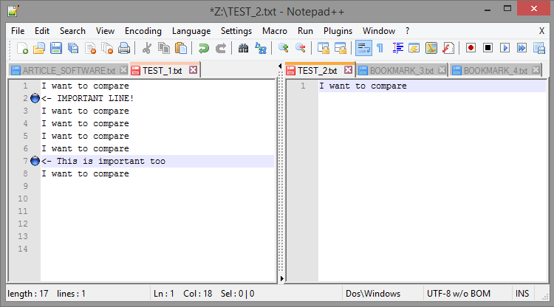Undo last action with green arrow
The height and width of the screenshot is (307, 554).
(204, 48)
